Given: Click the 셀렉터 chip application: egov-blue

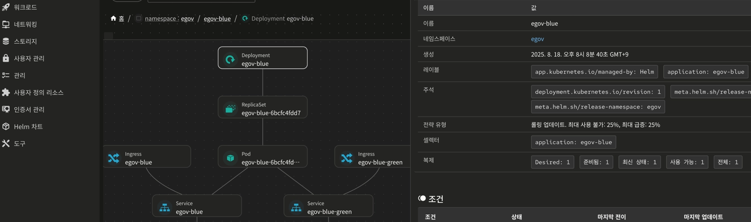Looking at the screenshot, I should 573,142.
